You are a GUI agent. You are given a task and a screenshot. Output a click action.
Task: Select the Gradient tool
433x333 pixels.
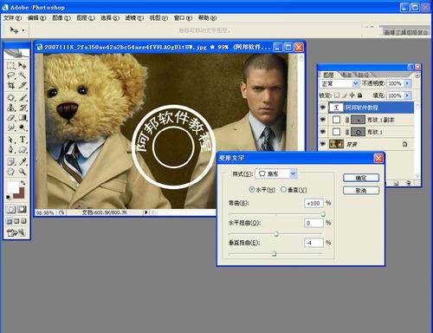click(x=23, y=118)
